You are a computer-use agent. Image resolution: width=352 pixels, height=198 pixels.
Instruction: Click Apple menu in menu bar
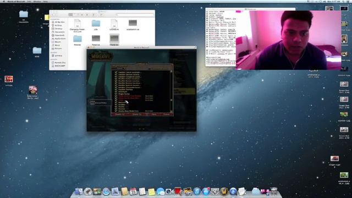point(4,1)
